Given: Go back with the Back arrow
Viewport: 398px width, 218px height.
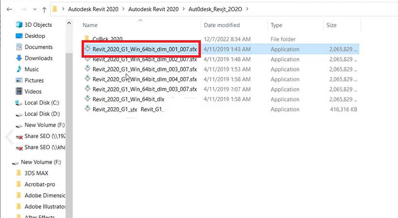Looking at the screenshot, I should coord(9,9).
